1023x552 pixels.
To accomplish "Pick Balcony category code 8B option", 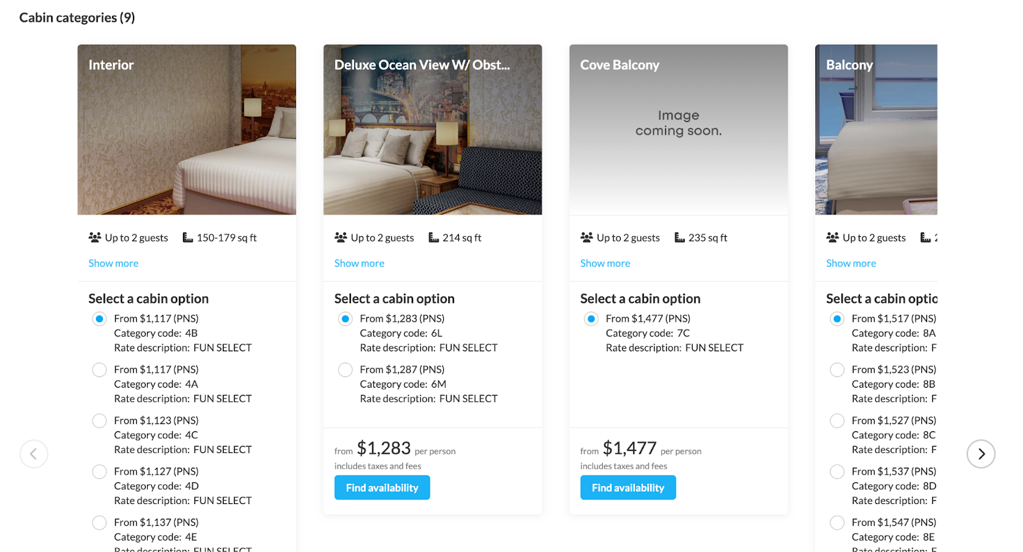I will tap(837, 370).
